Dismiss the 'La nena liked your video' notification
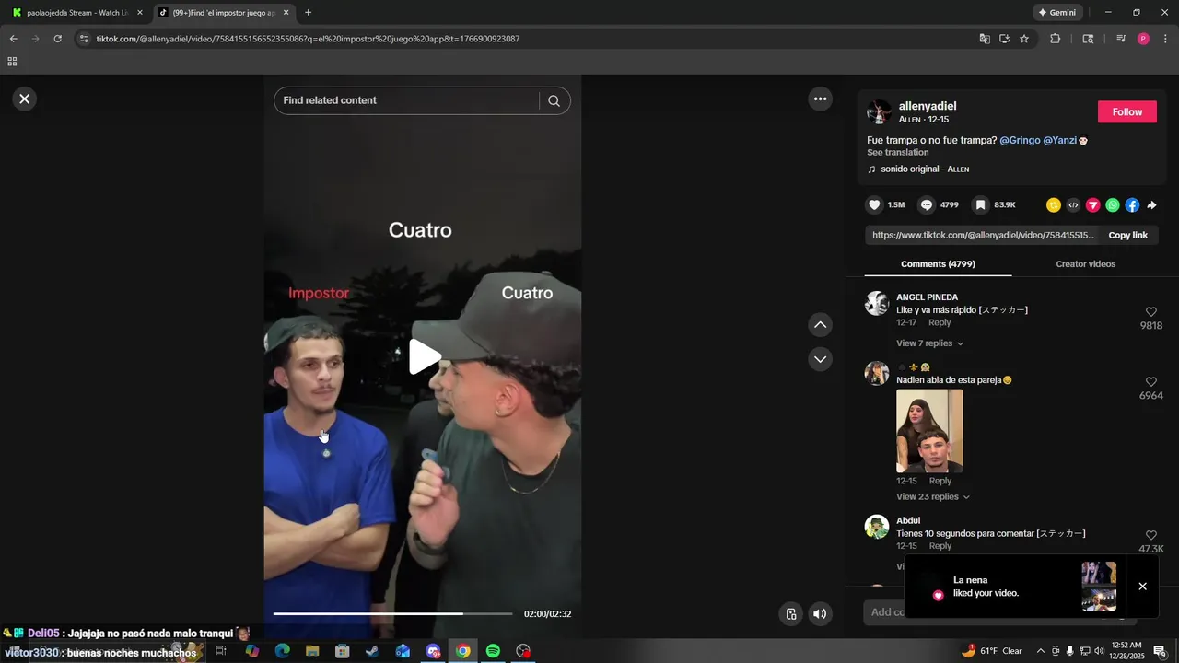The image size is (1179, 663). tap(1142, 587)
